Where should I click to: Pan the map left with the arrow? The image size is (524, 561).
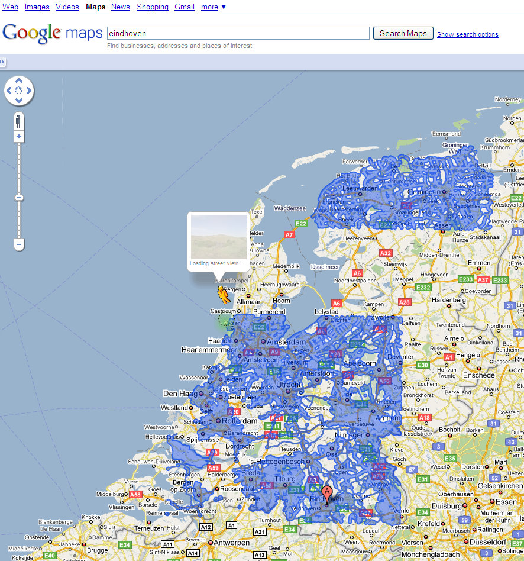pos(9,91)
